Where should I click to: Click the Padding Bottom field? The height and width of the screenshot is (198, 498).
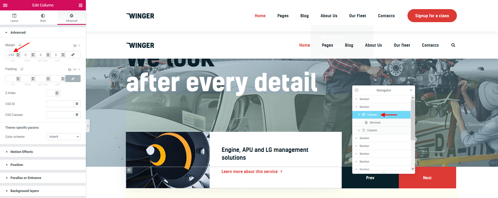pyautogui.click(x=41, y=79)
